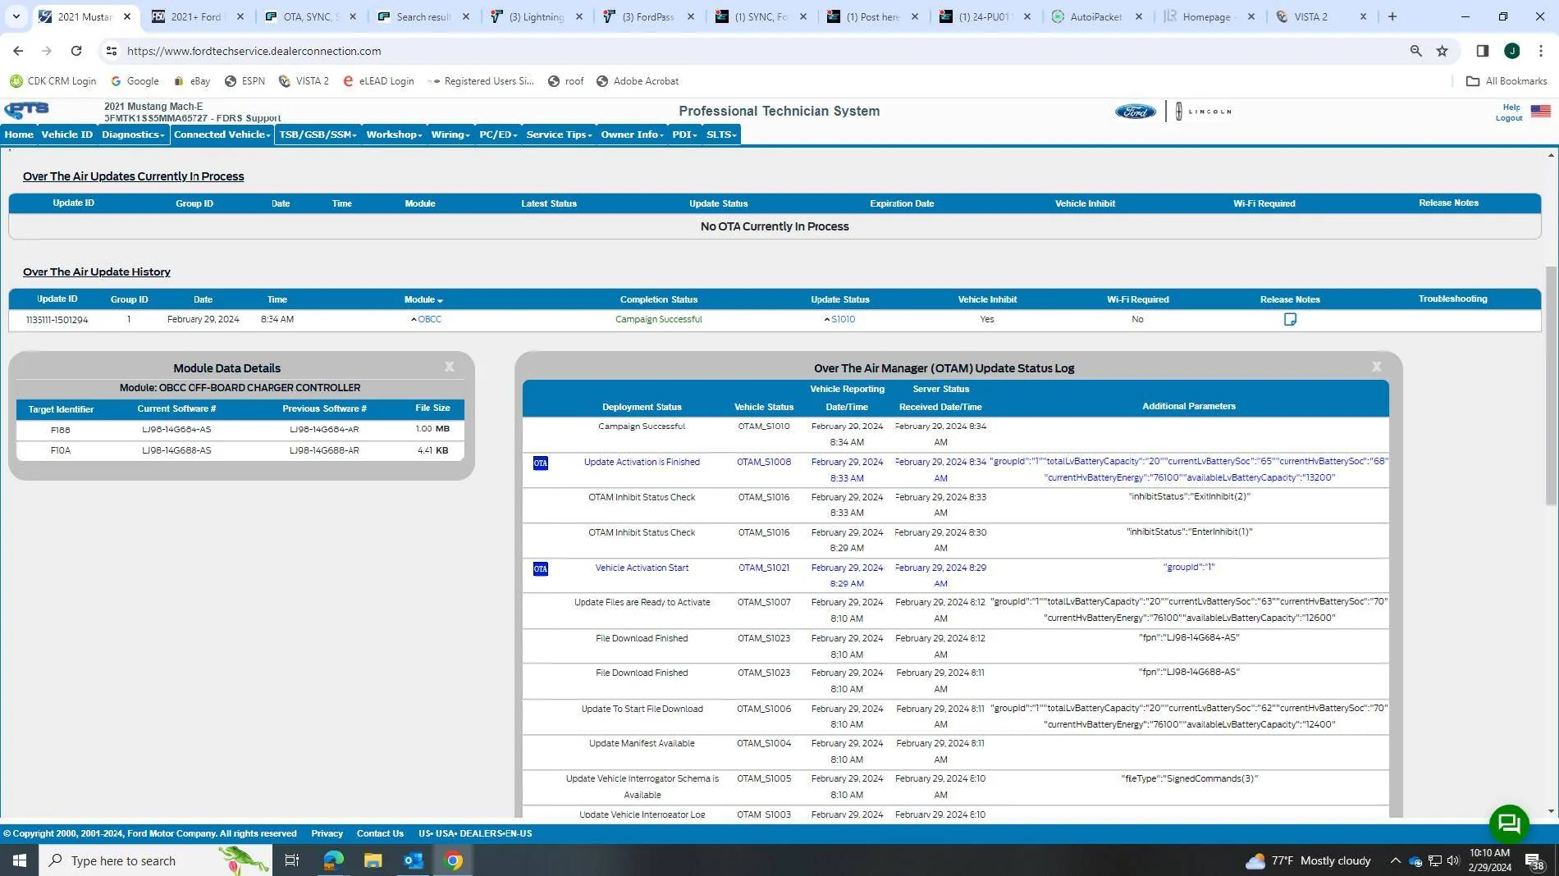The width and height of the screenshot is (1559, 876).
Task: Select the US flag language icon
Action: click(x=1540, y=111)
